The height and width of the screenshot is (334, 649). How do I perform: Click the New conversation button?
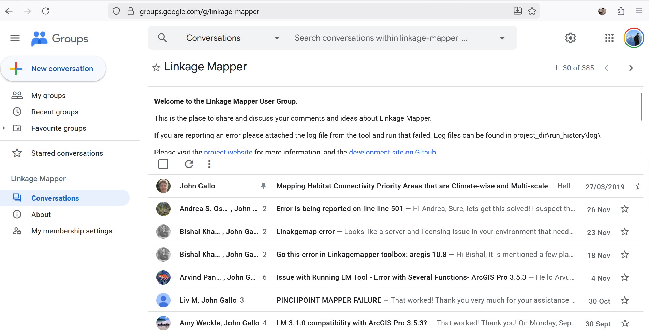pyautogui.click(x=54, y=69)
